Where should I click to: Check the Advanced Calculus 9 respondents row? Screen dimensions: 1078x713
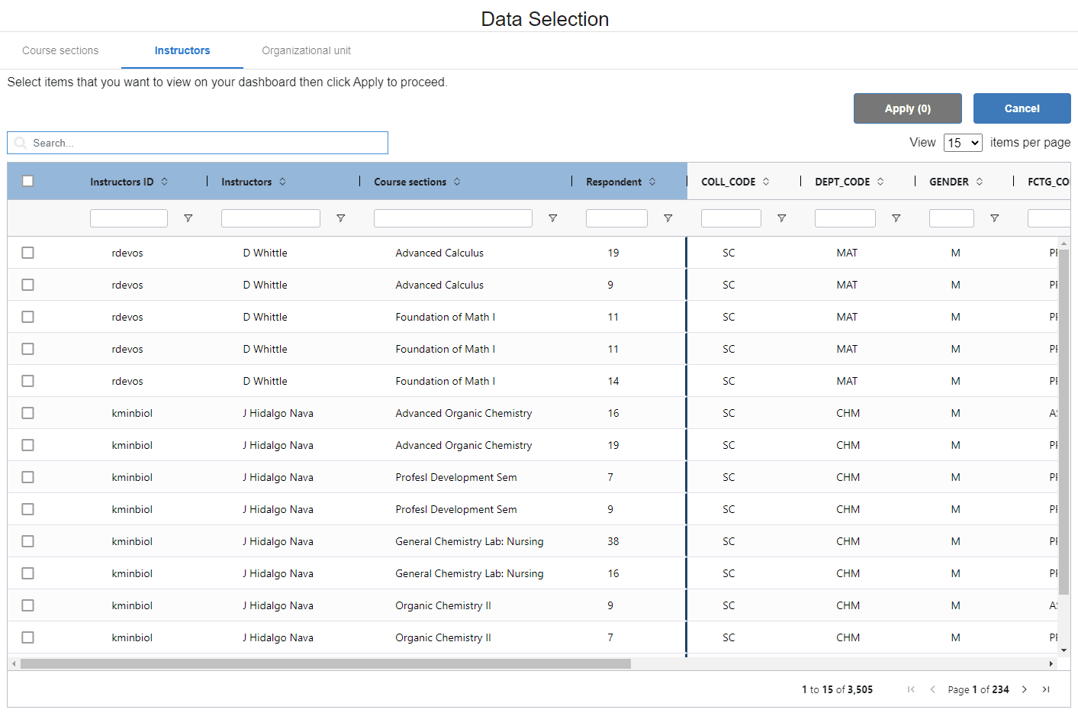[x=28, y=285]
